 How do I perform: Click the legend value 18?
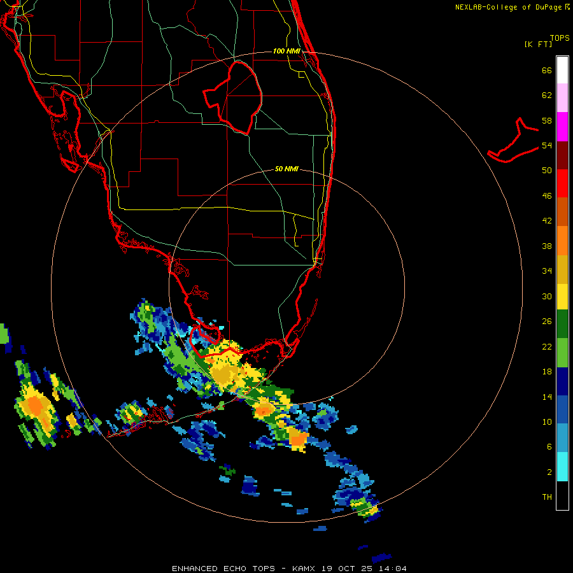pos(547,372)
